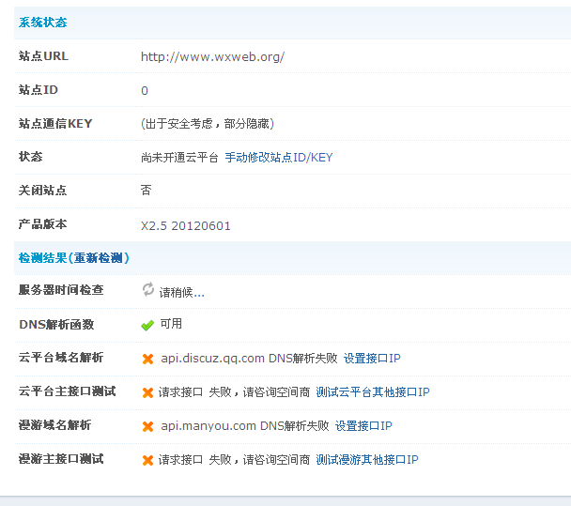Click text api.manyou.com DNS解析失败
Screen dimensions: 571x506
(245, 426)
